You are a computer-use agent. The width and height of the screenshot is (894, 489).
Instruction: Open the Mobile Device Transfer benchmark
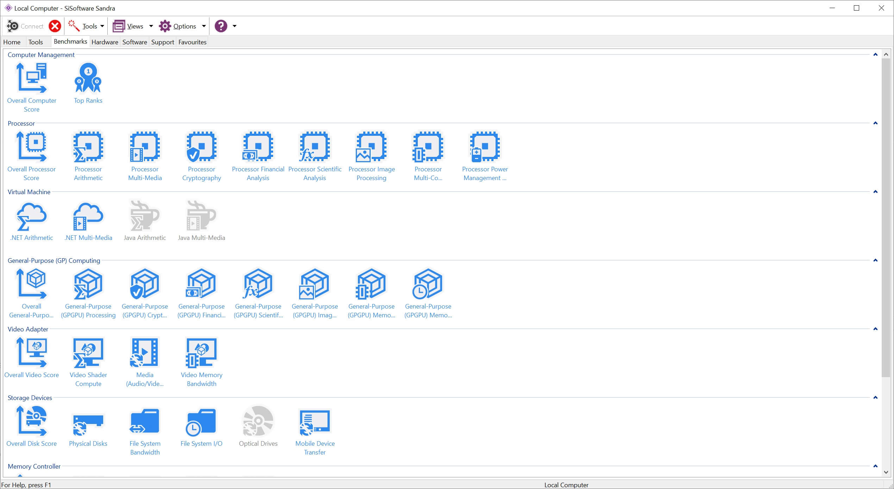(315, 421)
